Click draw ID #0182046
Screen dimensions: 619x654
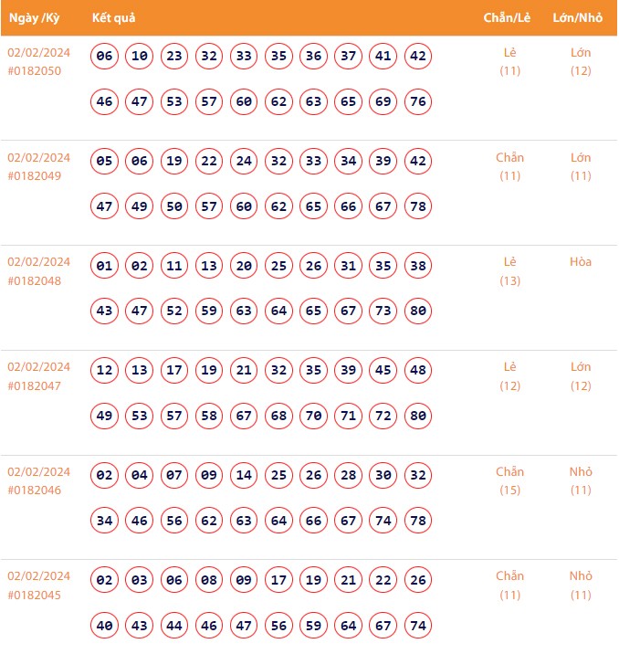point(35,490)
